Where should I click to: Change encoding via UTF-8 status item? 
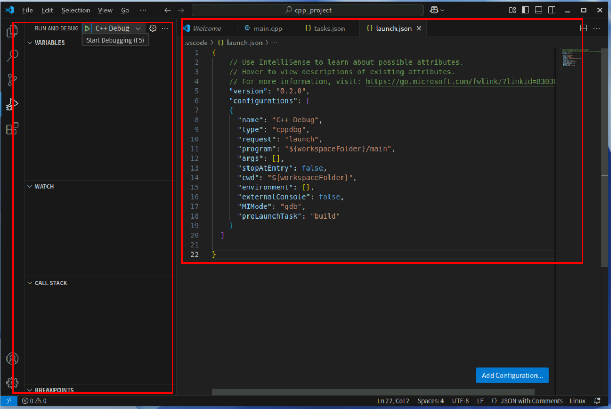[x=460, y=400]
